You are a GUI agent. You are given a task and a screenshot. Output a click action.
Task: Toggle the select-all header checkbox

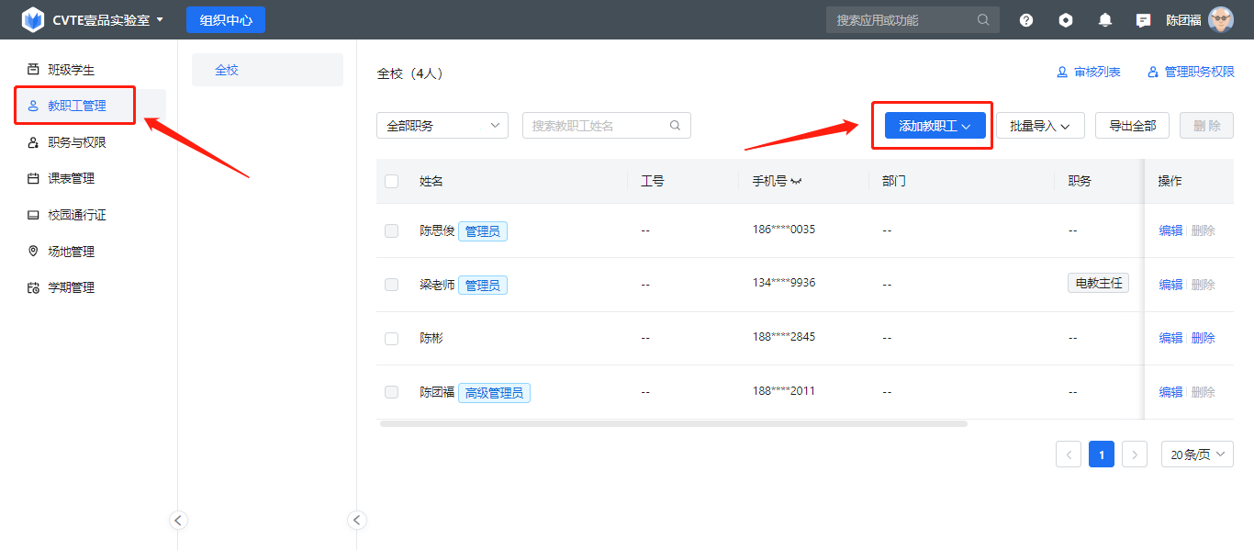click(x=392, y=182)
